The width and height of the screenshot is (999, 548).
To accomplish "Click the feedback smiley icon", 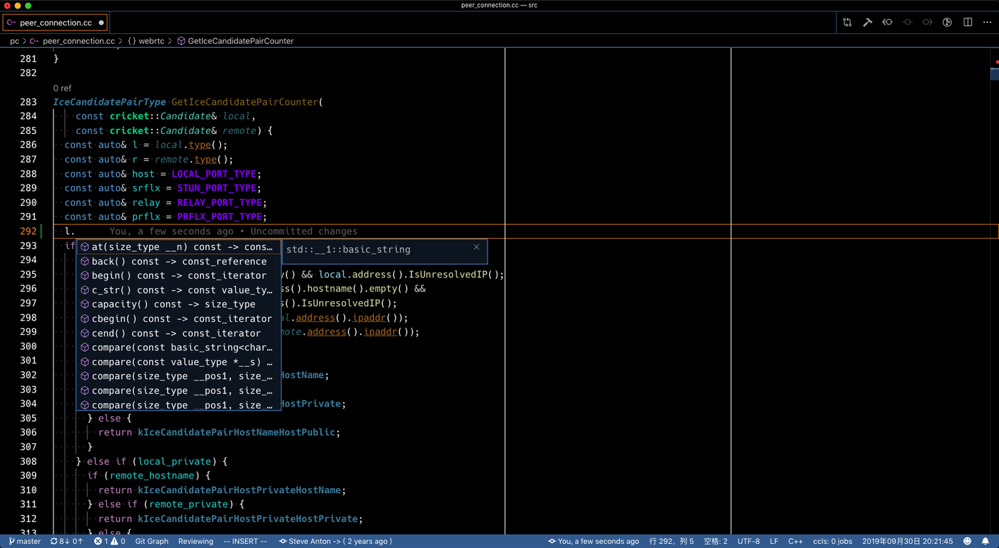I will pos(967,541).
